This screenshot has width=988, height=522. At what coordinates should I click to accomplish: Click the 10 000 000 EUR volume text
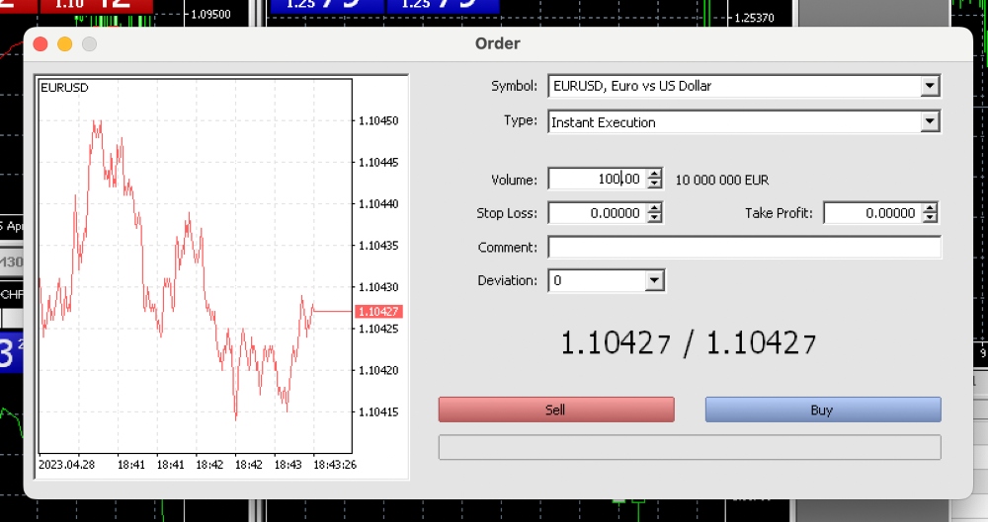(722, 181)
